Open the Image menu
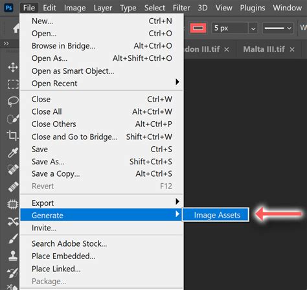 click(x=75, y=8)
